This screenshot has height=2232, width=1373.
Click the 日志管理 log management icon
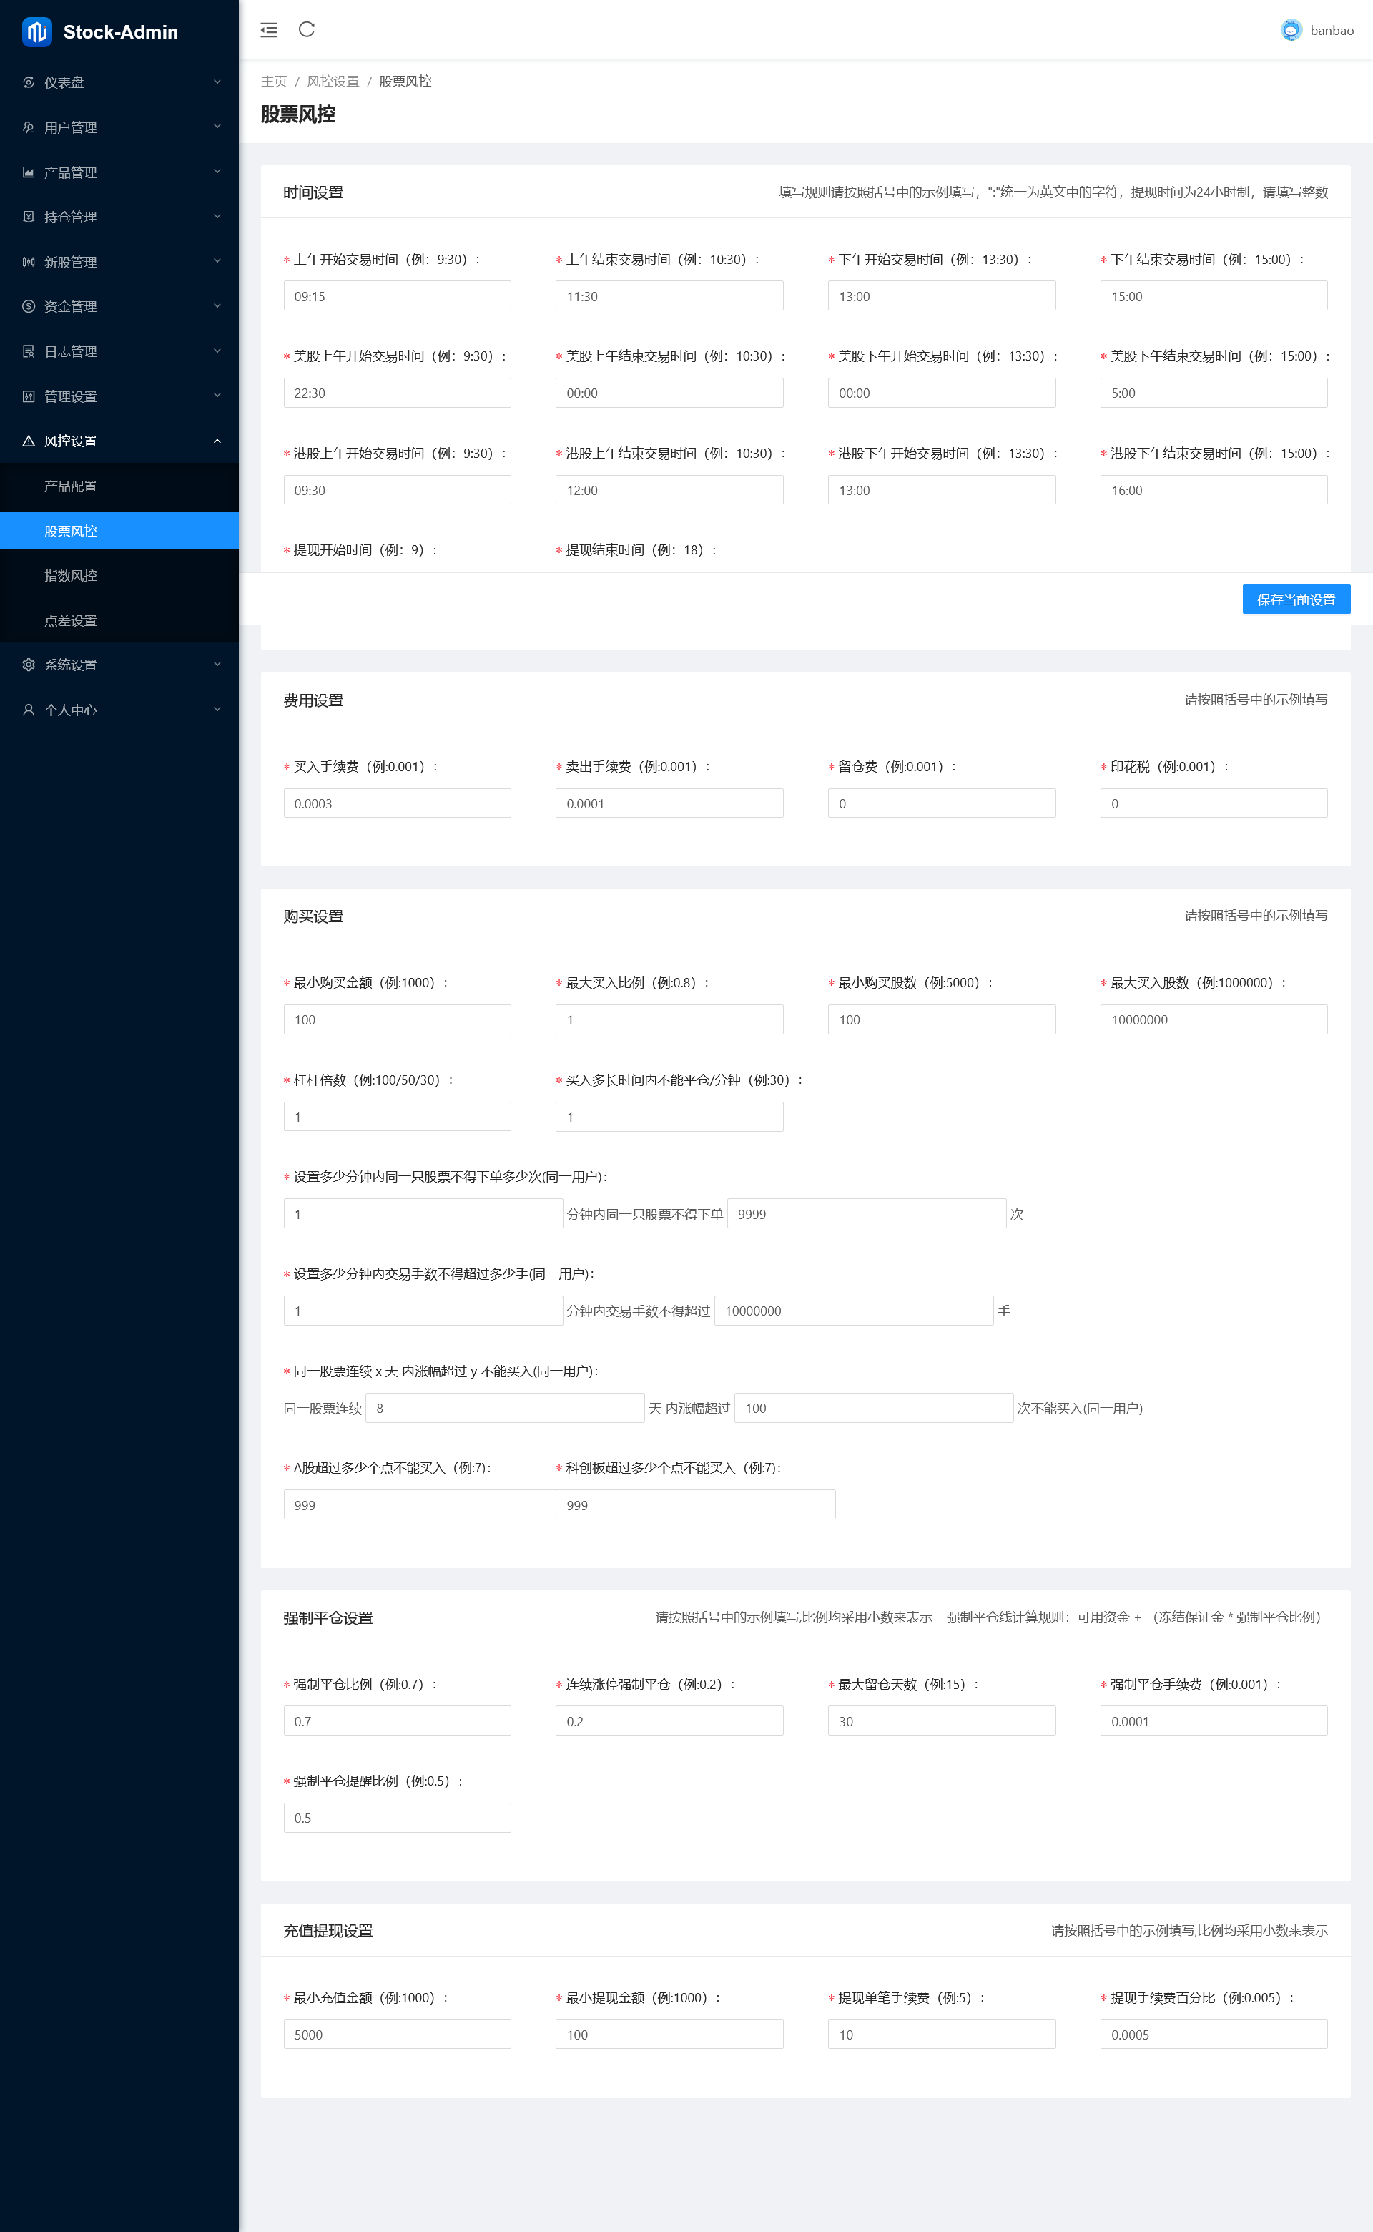[x=28, y=351]
